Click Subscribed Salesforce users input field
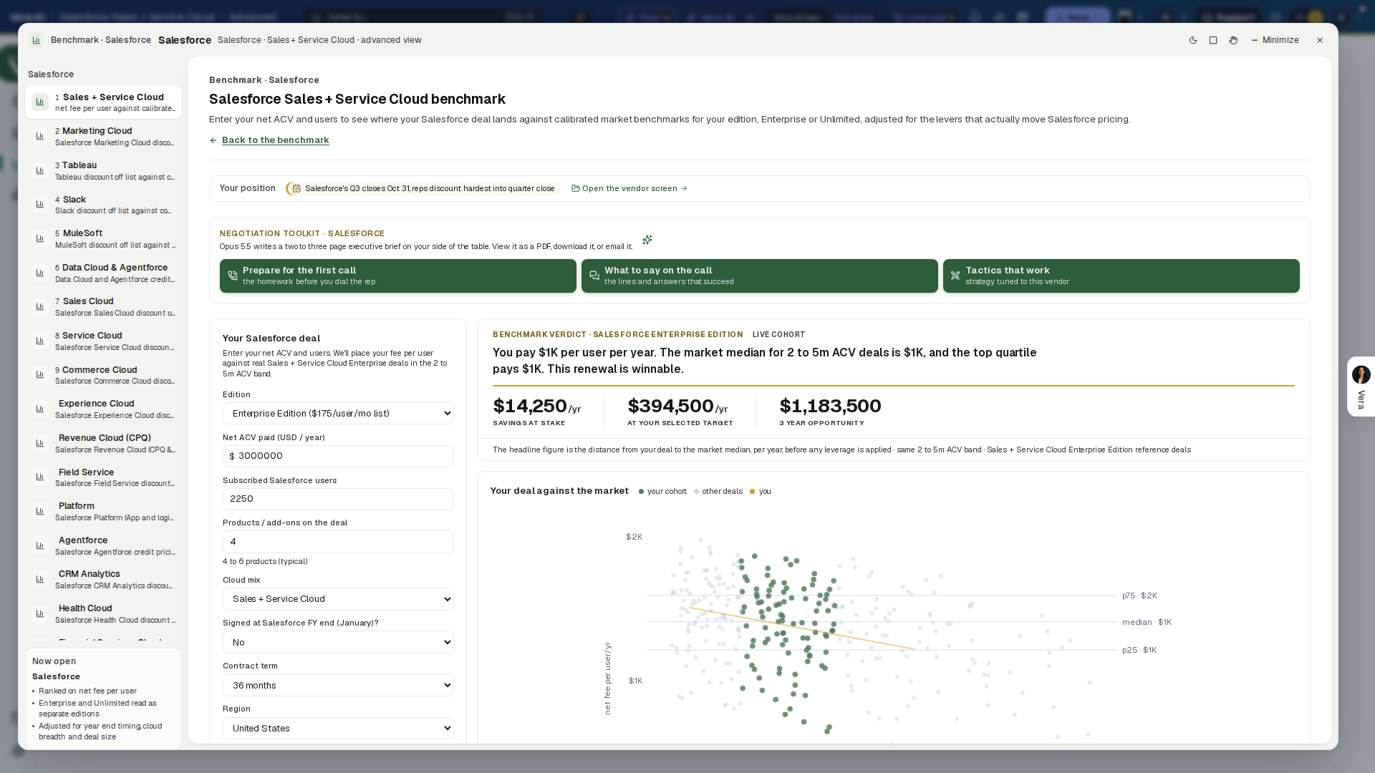This screenshot has height=773, width=1375. tap(338, 500)
